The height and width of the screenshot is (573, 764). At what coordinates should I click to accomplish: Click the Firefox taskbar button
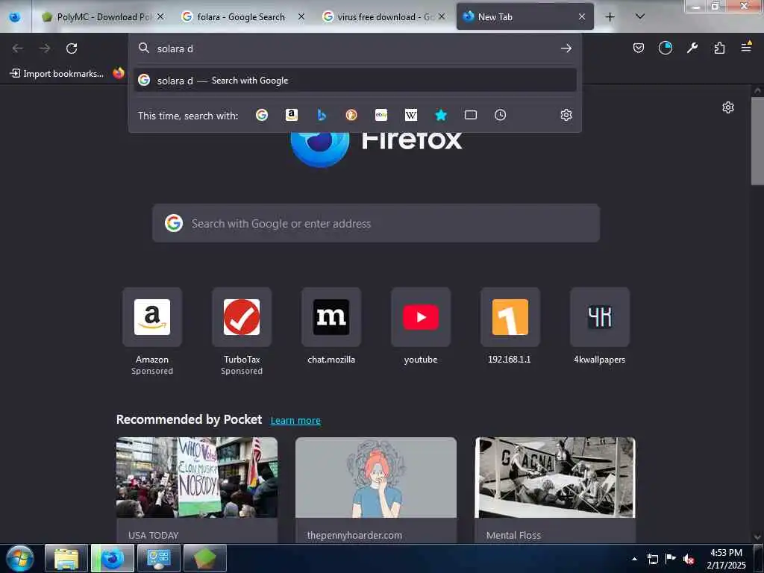[x=113, y=558]
